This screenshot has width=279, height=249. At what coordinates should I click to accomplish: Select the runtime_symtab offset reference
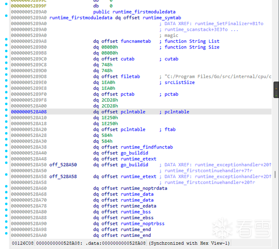pos(162,18)
